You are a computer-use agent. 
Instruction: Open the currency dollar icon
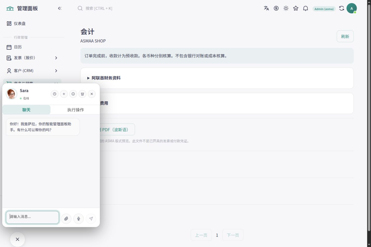pyautogui.click(x=276, y=8)
